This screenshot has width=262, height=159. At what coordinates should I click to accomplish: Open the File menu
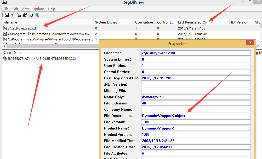click(6, 9)
